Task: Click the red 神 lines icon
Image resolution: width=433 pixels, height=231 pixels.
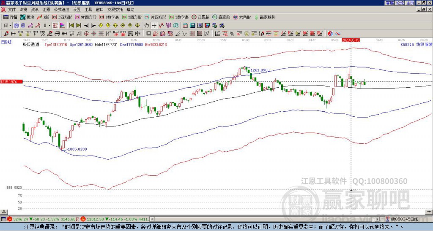Action: (115, 34)
